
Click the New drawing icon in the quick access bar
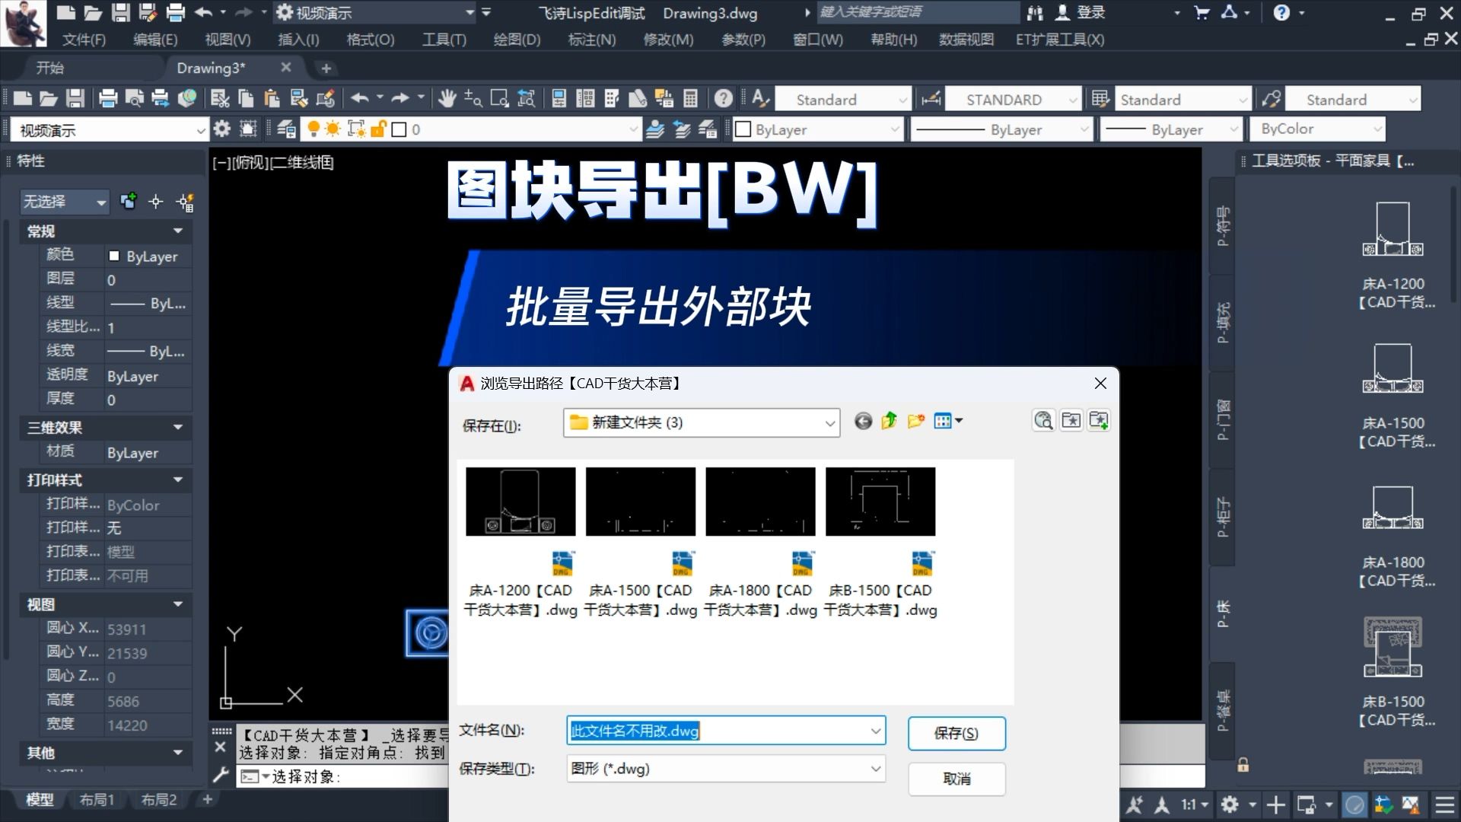[x=66, y=12]
